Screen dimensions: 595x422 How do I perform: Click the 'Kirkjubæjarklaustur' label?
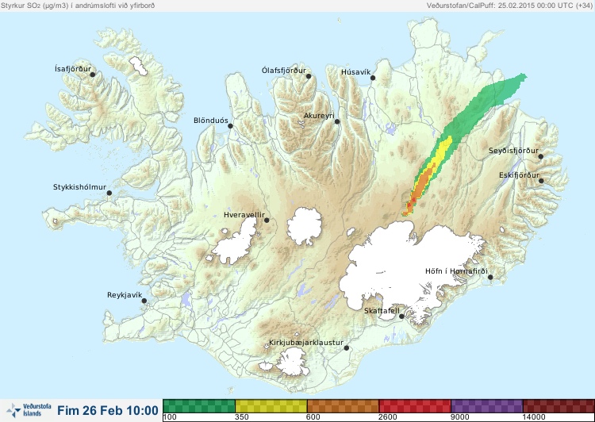tap(306, 343)
